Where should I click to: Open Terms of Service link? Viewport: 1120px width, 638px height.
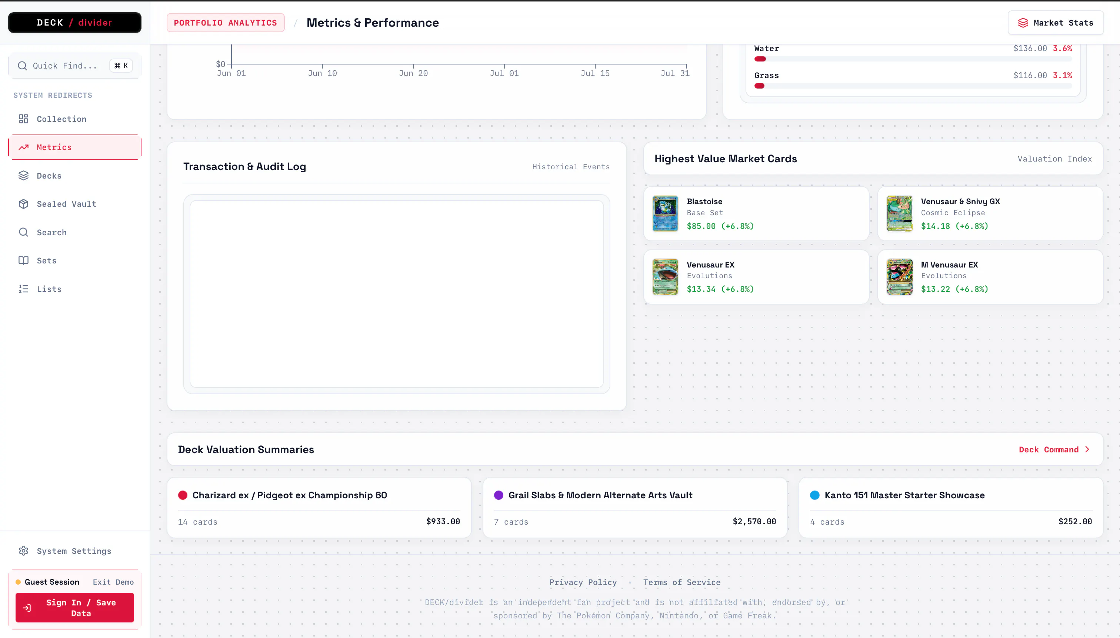[x=681, y=582]
